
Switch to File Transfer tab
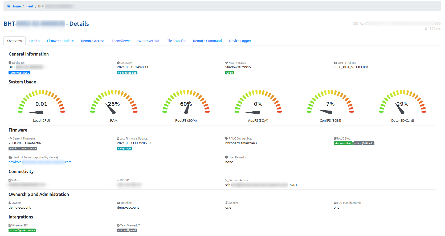pyautogui.click(x=176, y=41)
